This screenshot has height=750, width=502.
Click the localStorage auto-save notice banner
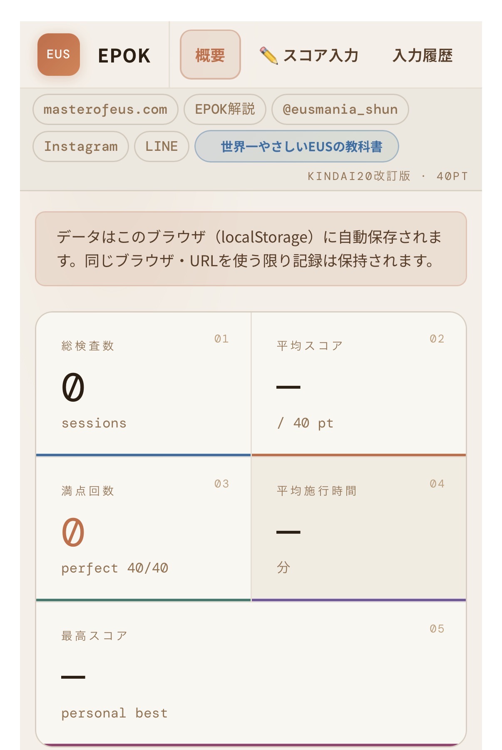(x=251, y=249)
